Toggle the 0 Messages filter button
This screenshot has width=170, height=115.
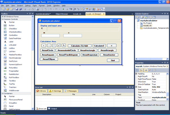71,91
